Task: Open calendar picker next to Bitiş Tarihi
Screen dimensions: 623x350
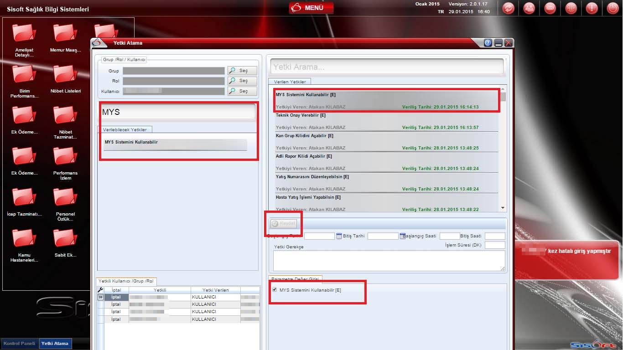Action: coord(339,236)
